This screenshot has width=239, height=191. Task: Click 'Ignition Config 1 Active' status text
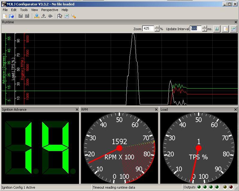(x=19, y=187)
